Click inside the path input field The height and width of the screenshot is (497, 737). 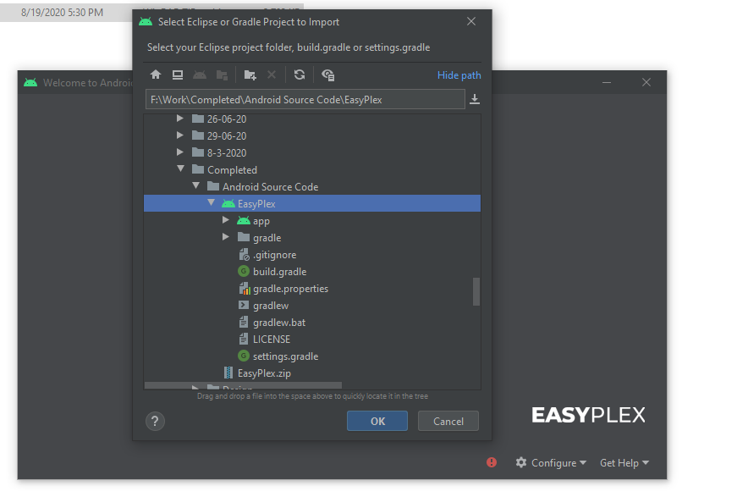point(296,99)
